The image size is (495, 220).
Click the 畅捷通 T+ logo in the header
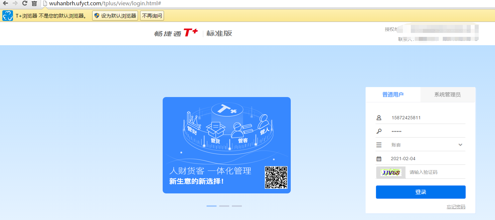[176, 33]
